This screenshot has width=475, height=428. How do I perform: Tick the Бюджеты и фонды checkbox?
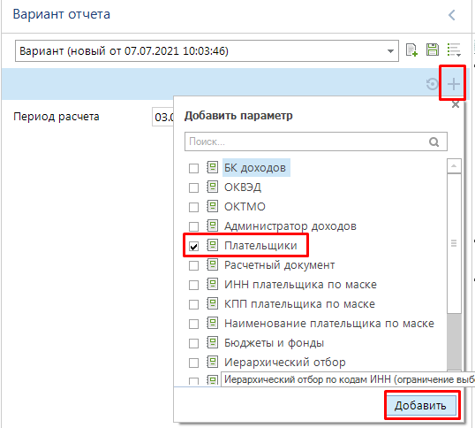point(193,343)
